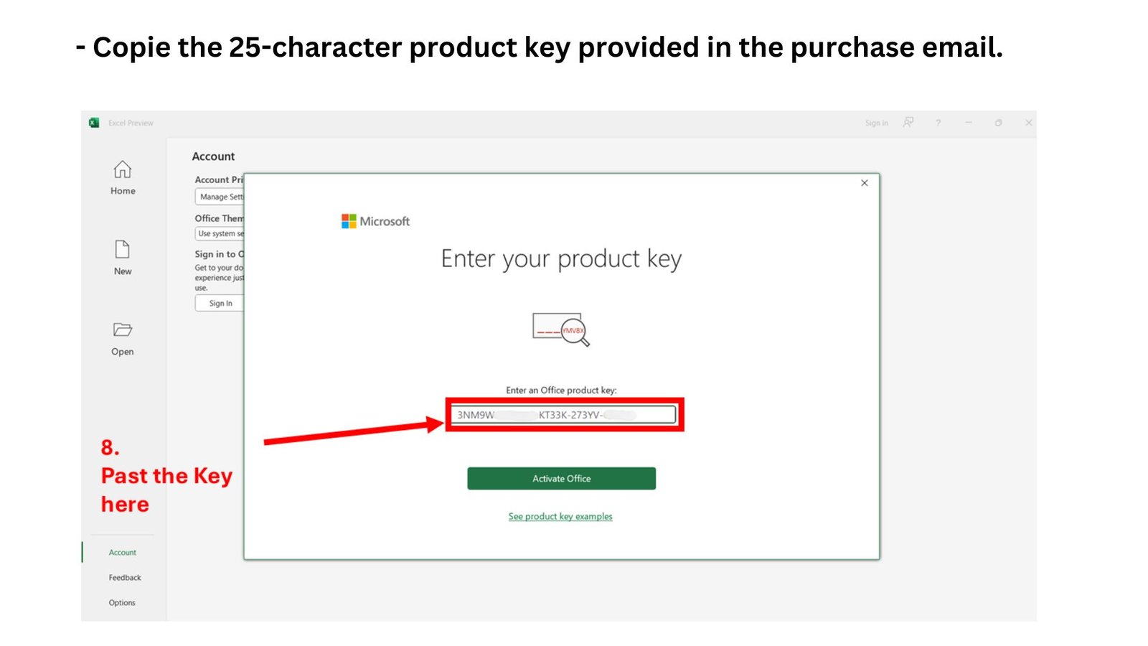Click the product key magnifier illustration
This screenshot has width=1148, height=646.
561,330
